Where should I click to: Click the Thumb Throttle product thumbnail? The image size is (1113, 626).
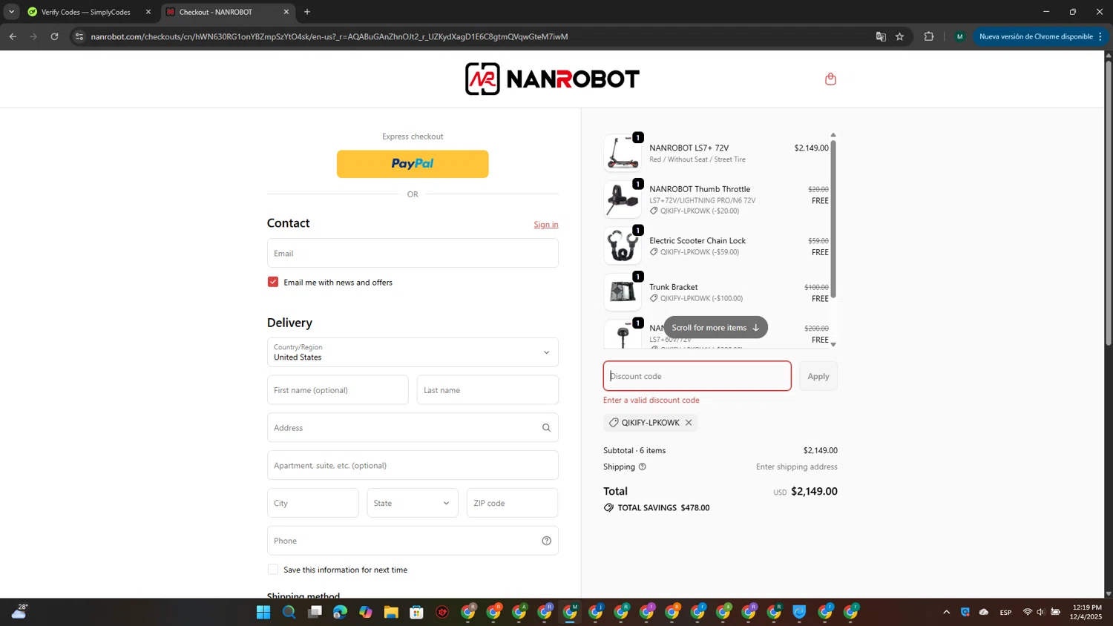click(623, 199)
